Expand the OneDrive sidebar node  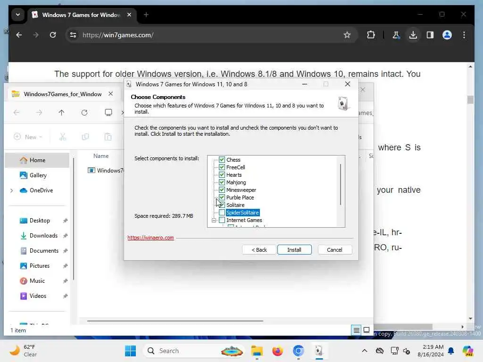point(12,190)
